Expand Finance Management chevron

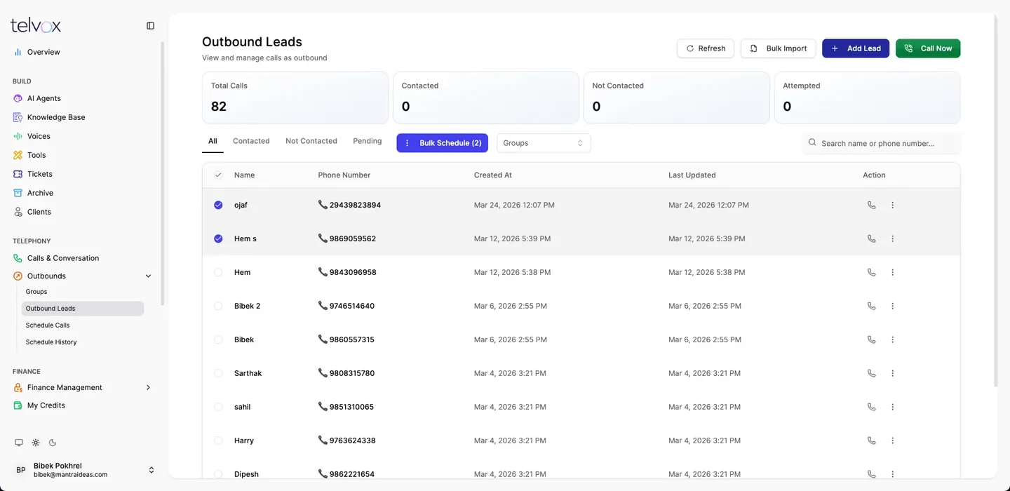point(148,387)
